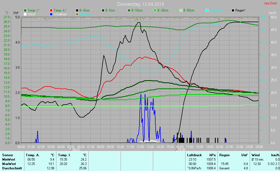Click the black Regen* legend square
The width and height of the screenshot is (280, 171).
point(233,10)
